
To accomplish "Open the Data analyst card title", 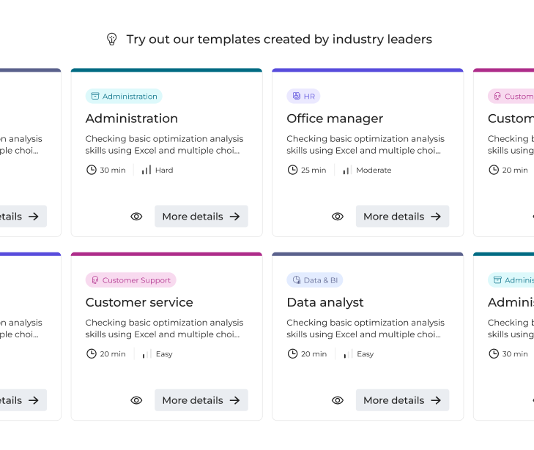I will (x=325, y=302).
